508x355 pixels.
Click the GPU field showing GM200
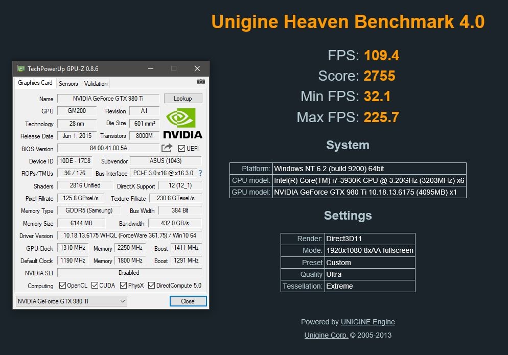pos(77,111)
